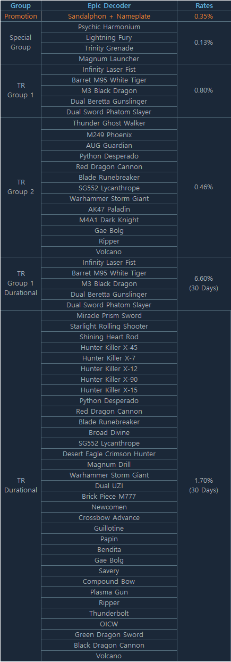The image size is (231, 662).
Task: Click the Desert Eagle Crimson Hunter entry
Action: (x=109, y=454)
